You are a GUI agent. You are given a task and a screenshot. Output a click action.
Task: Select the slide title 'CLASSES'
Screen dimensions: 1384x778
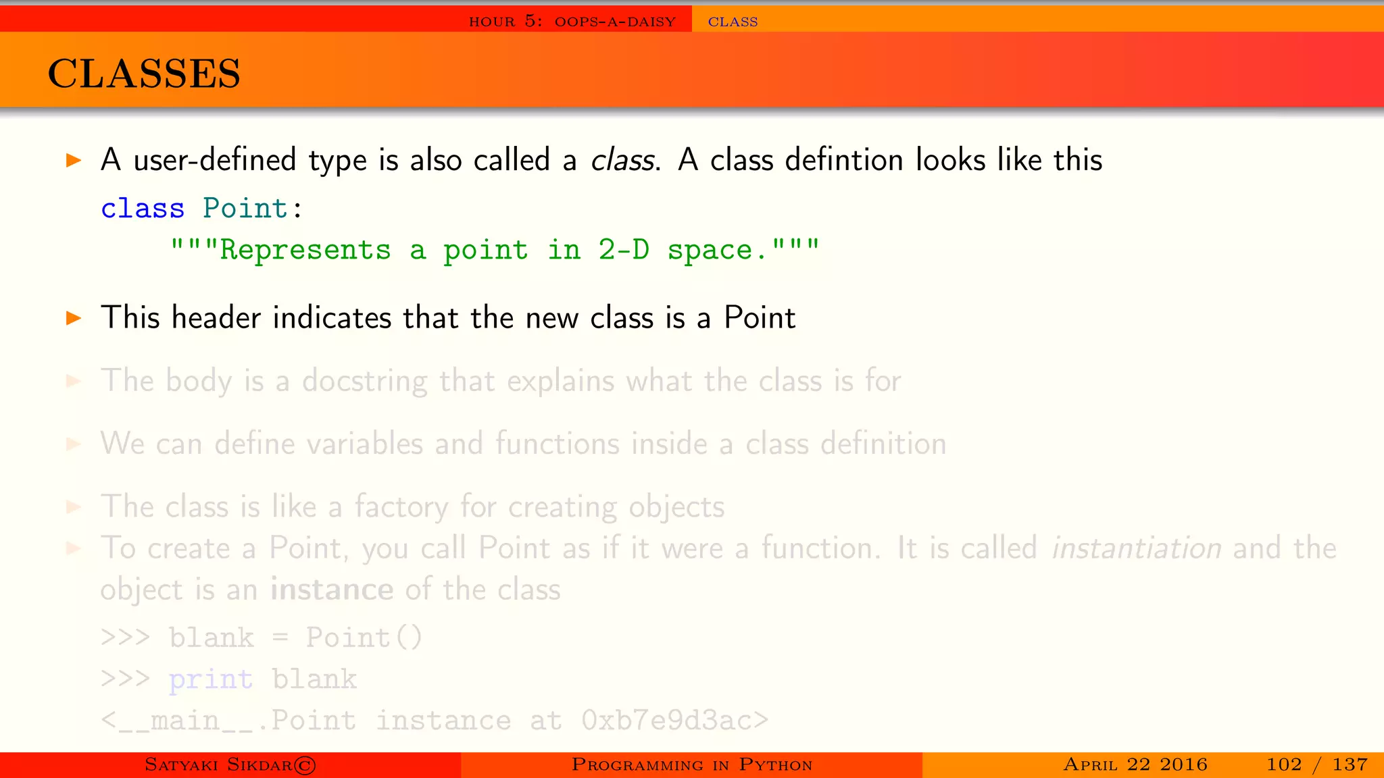(x=144, y=73)
